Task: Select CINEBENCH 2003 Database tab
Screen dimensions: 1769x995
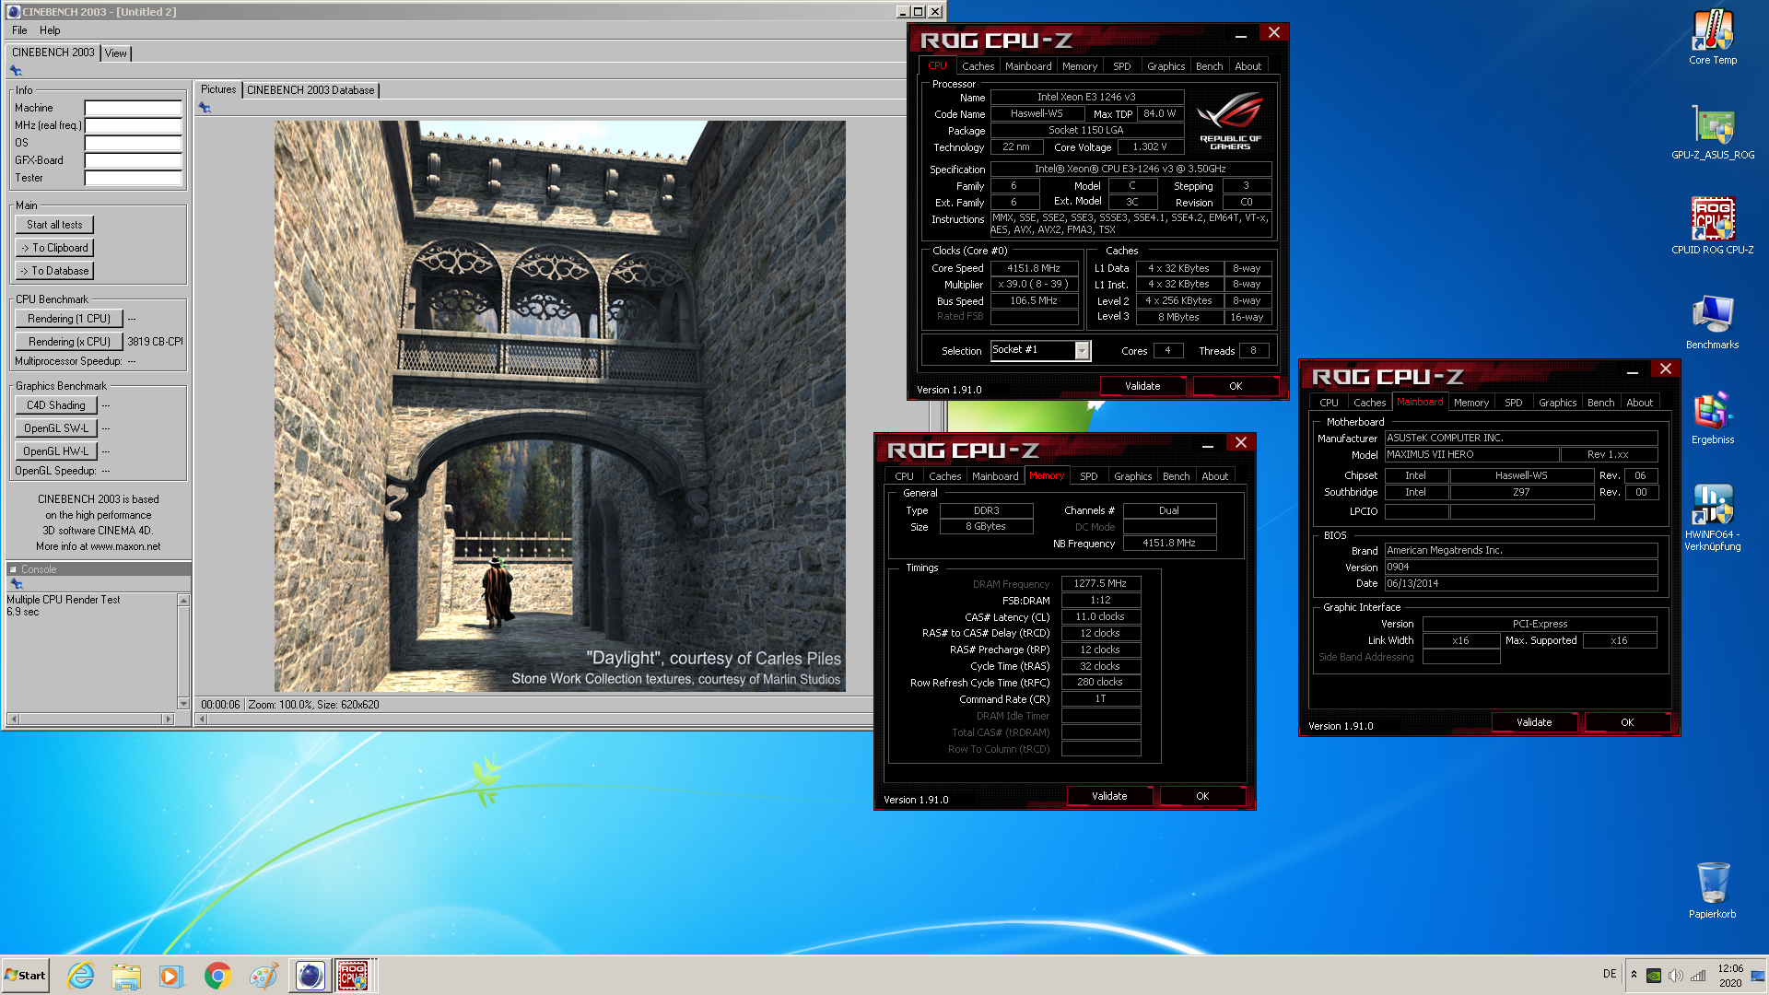Action: pyautogui.click(x=310, y=90)
